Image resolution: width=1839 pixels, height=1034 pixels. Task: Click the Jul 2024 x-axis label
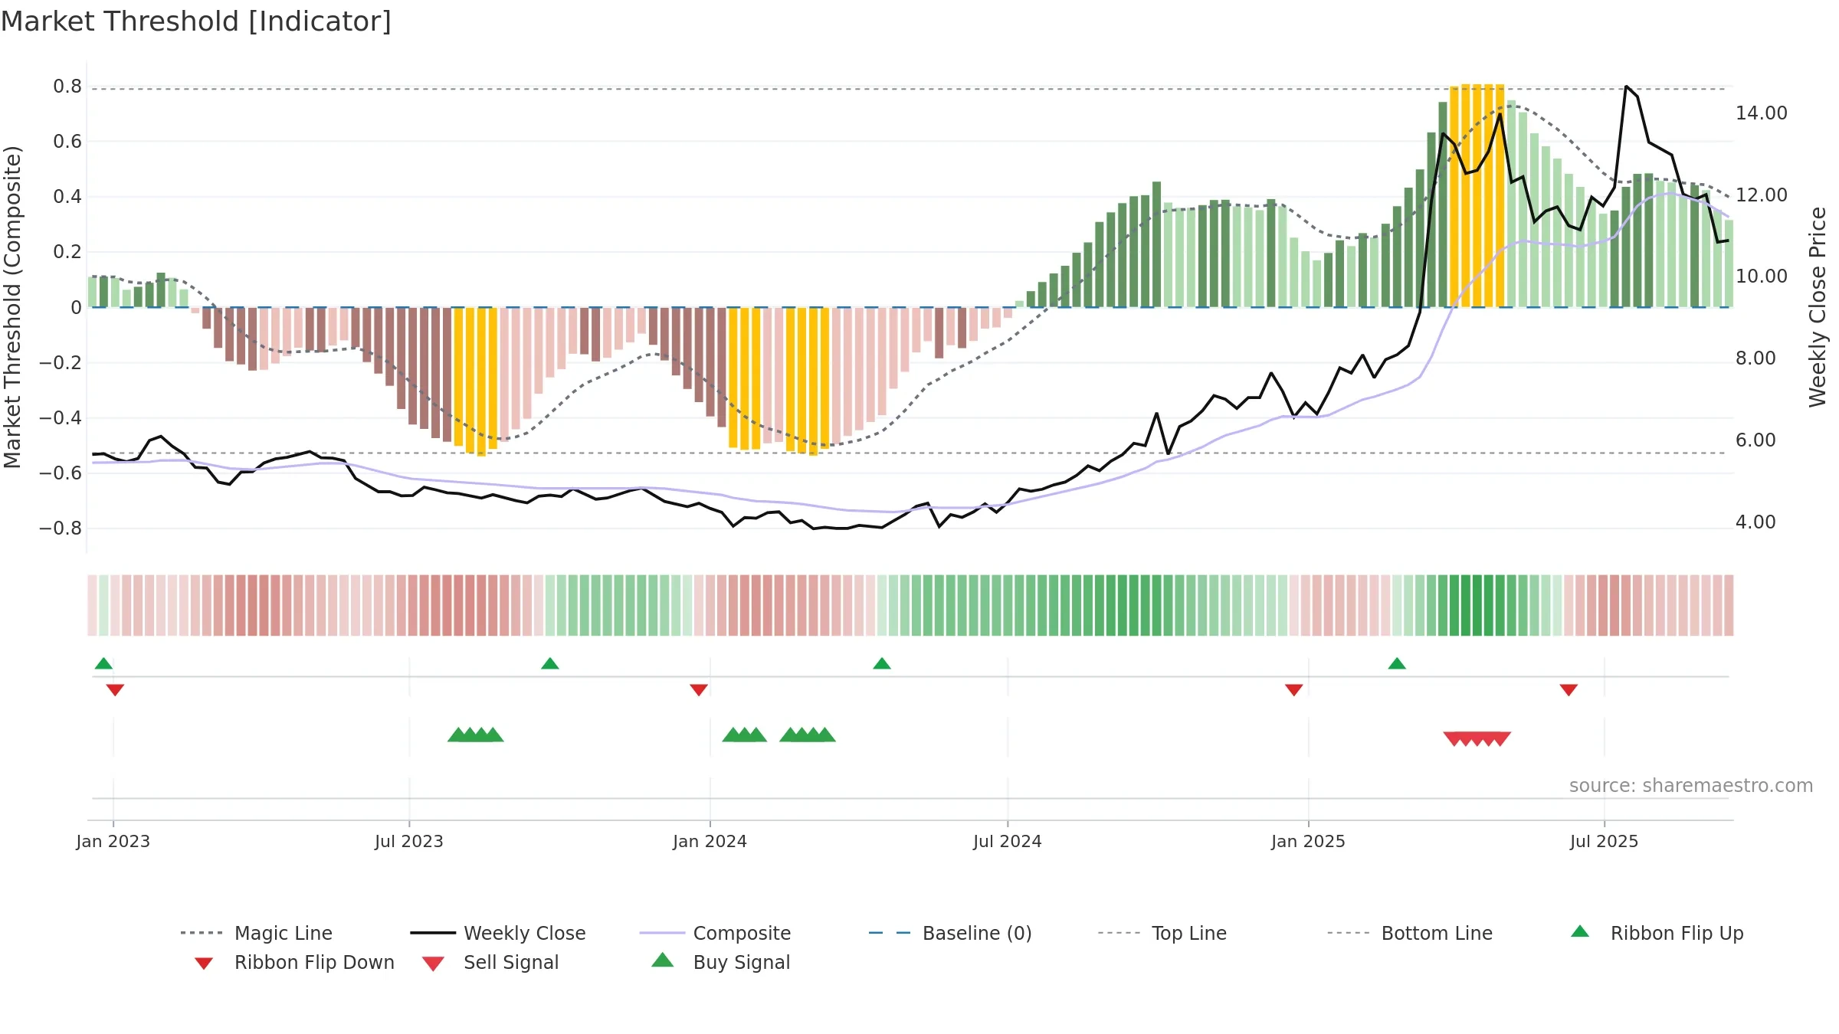coord(1008,841)
